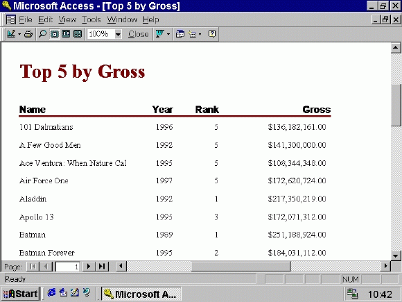402x302 pixels.
Task: Minimize the inner report window
Action: (376, 19)
